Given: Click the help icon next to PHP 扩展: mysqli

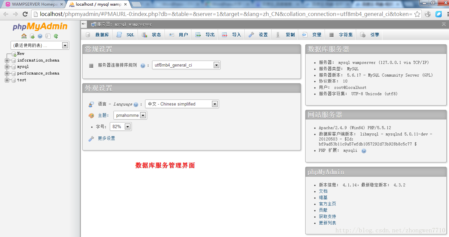Looking at the screenshot, I should tap(364, 151).
